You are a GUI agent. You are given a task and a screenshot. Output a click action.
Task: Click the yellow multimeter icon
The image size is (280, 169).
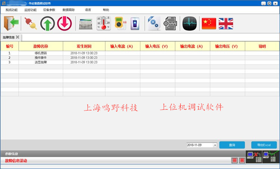pos(121,23)
